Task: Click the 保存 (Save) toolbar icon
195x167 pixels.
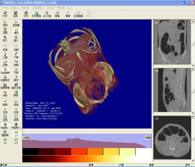Action: (x=15, y=14)
